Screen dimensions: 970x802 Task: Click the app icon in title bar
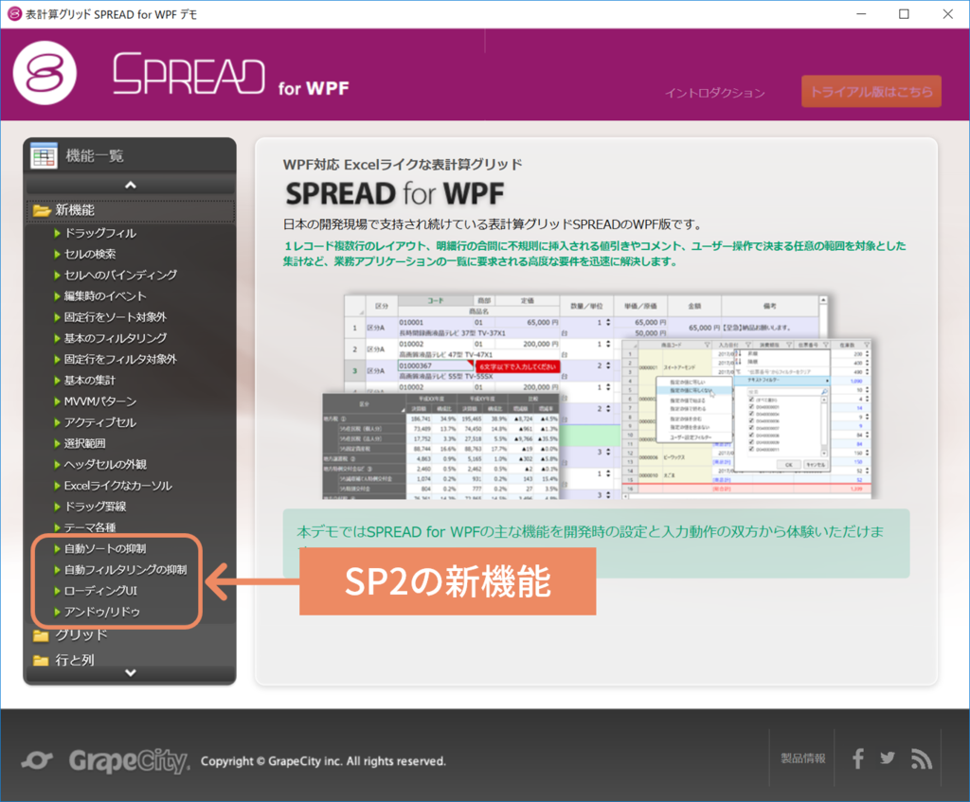(x=14, y=13)
